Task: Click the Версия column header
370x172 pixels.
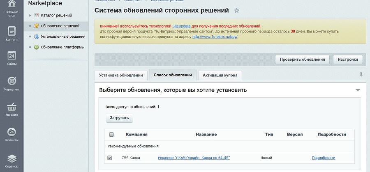Action: (x=295, y=135)
